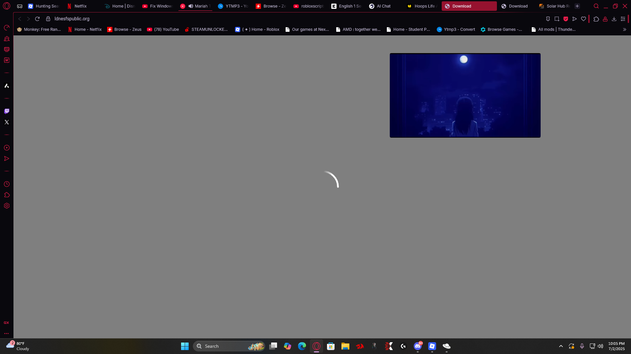Screen dimensions: 631x354
Task: Add page to bookmarks heart icon
Action: click(x=583, y=19)
